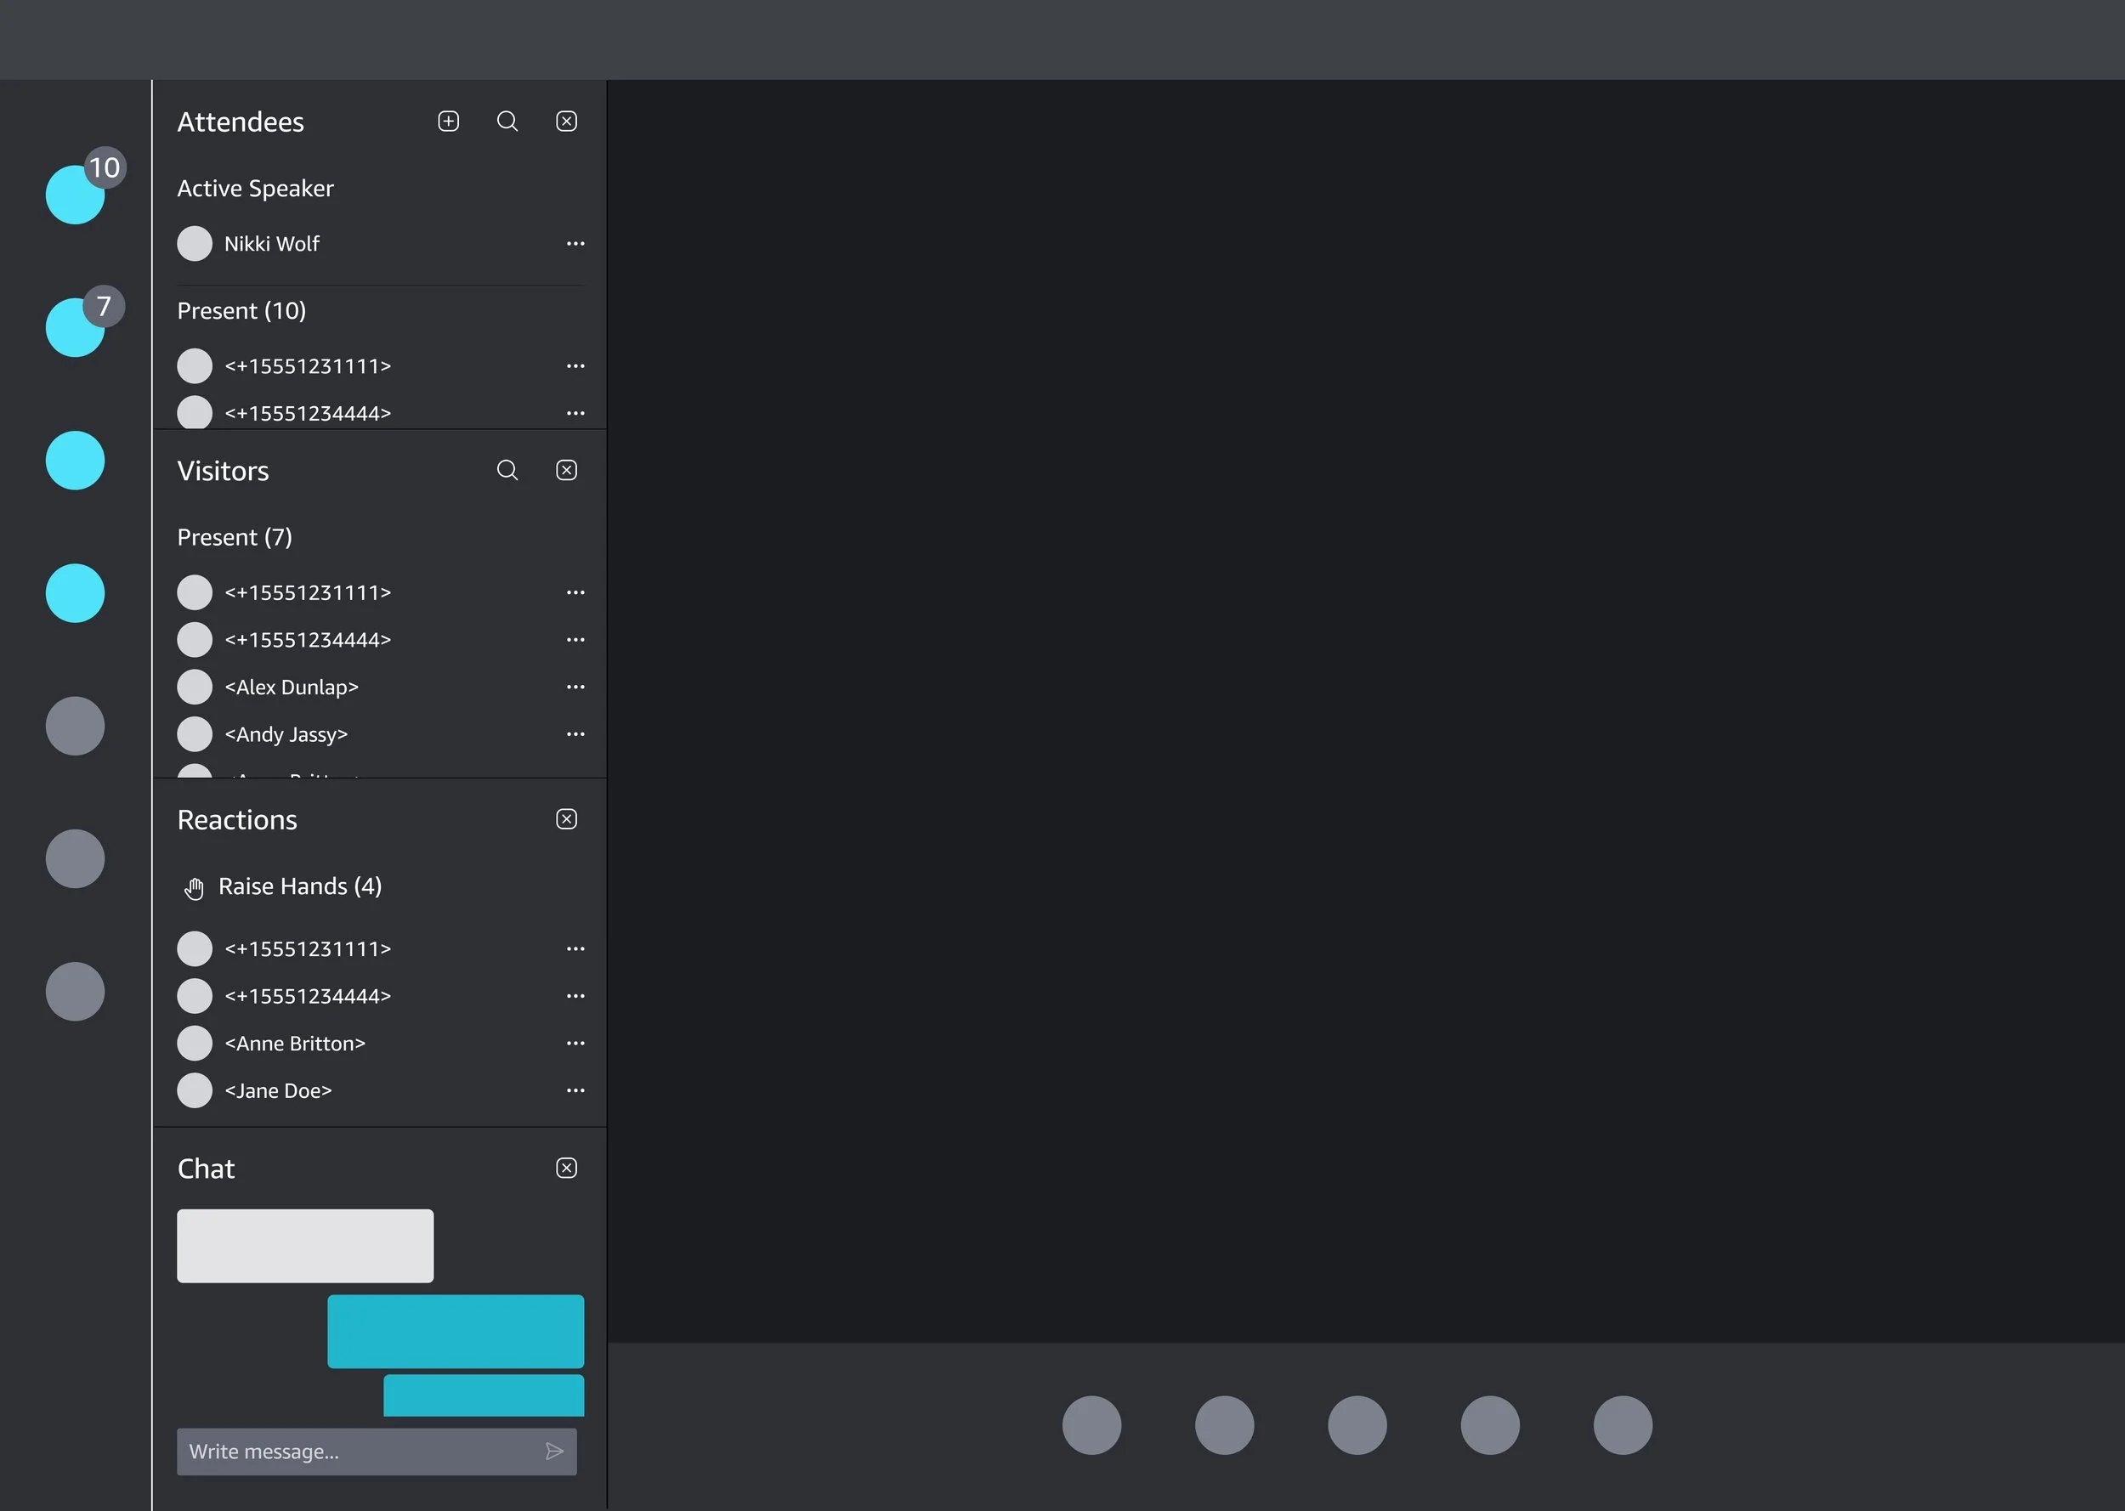Click the Raise Hands hand icon
Viewport: 2125px width, 1511px height.
[x=194, y=889]
